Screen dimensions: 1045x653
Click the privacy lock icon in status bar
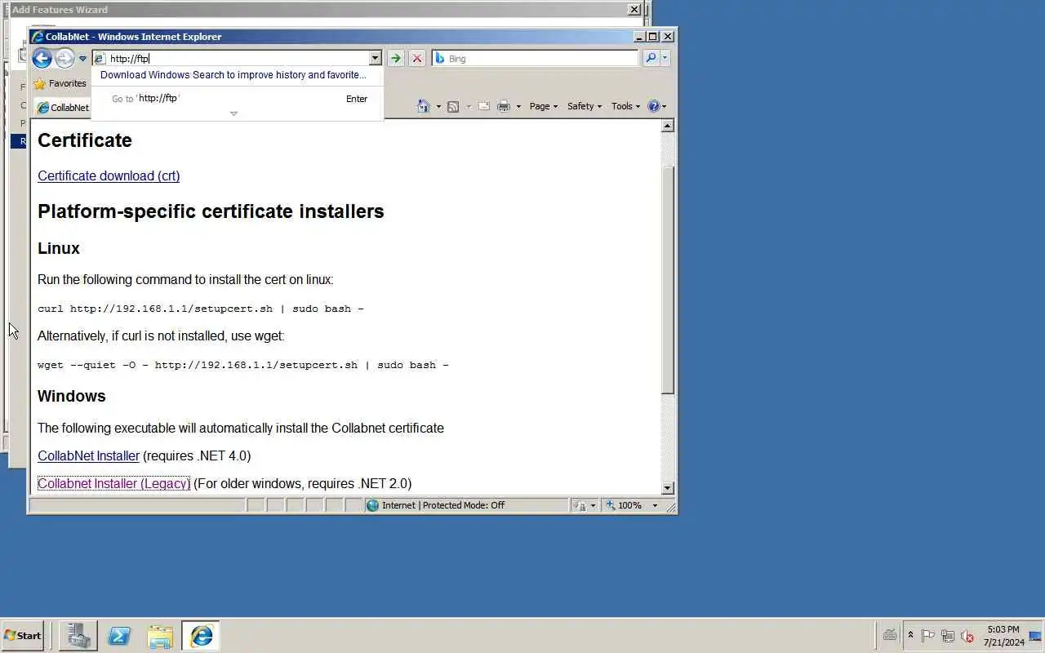(x=580, y=505)
